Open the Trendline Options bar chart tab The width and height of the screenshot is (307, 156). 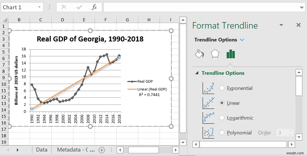pos(231,54)
